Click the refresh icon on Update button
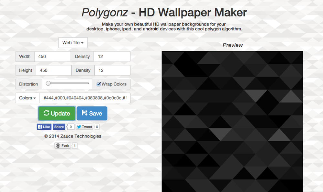This screenshot has width=323, height=192. coord(46,113)
